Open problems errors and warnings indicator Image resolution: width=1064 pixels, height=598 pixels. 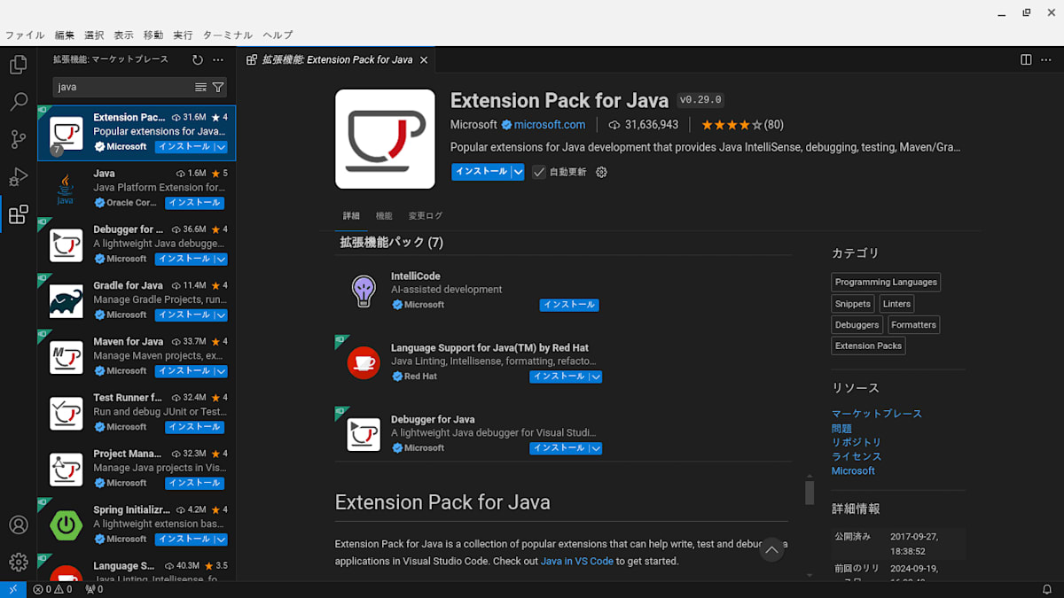pyautogui.click(x=53, y=589)
